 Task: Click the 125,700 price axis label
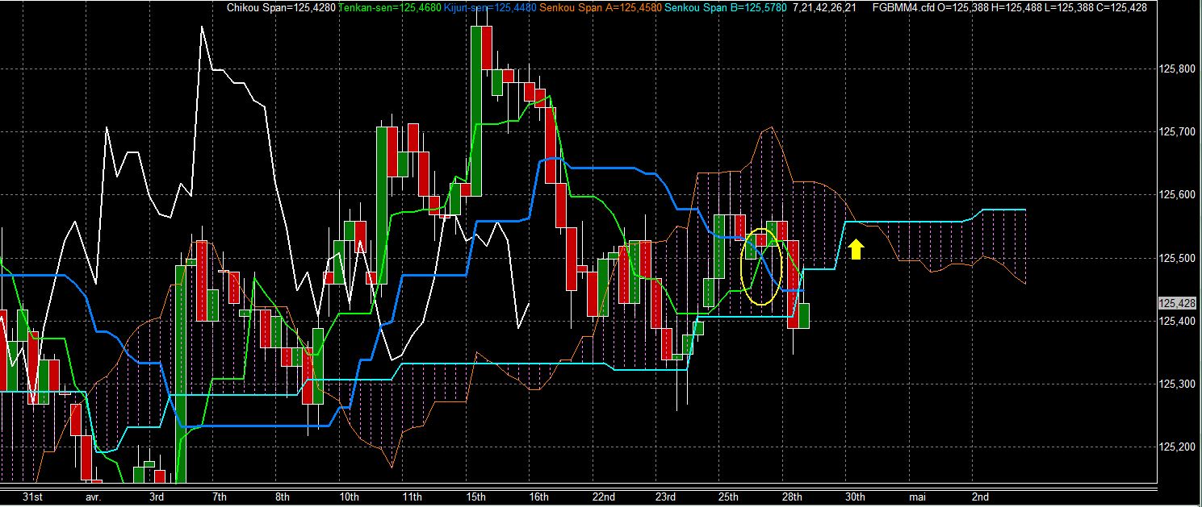(1177, 131)
